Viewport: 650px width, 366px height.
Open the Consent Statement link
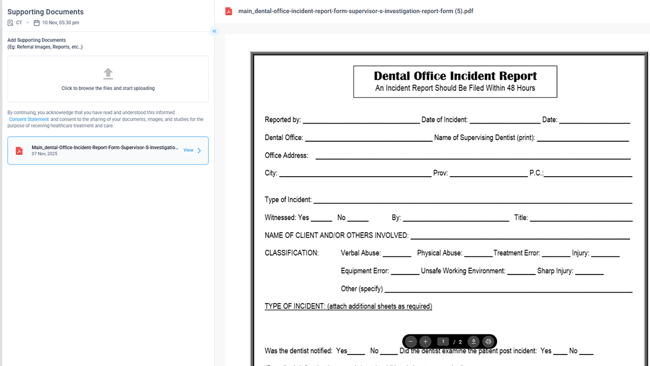[x=29, y=120]
